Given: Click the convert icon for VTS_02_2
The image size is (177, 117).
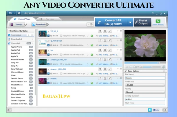Looking at the screenshot, I should 100,31.
